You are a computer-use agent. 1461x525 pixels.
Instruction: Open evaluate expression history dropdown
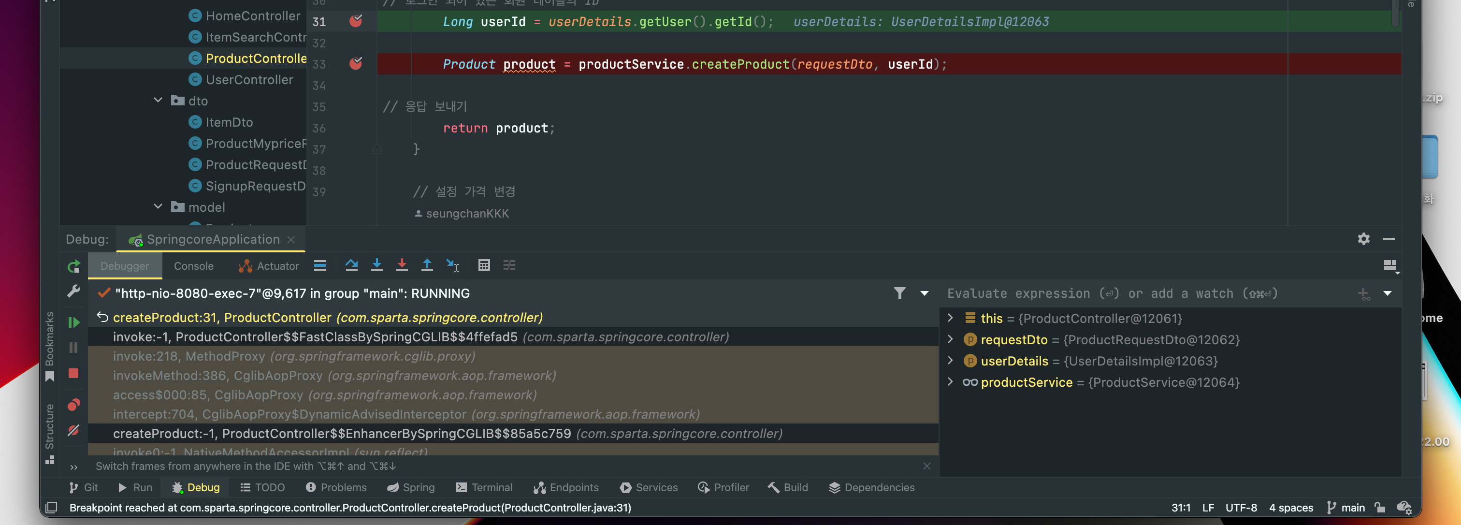[x=1387, y=293]
